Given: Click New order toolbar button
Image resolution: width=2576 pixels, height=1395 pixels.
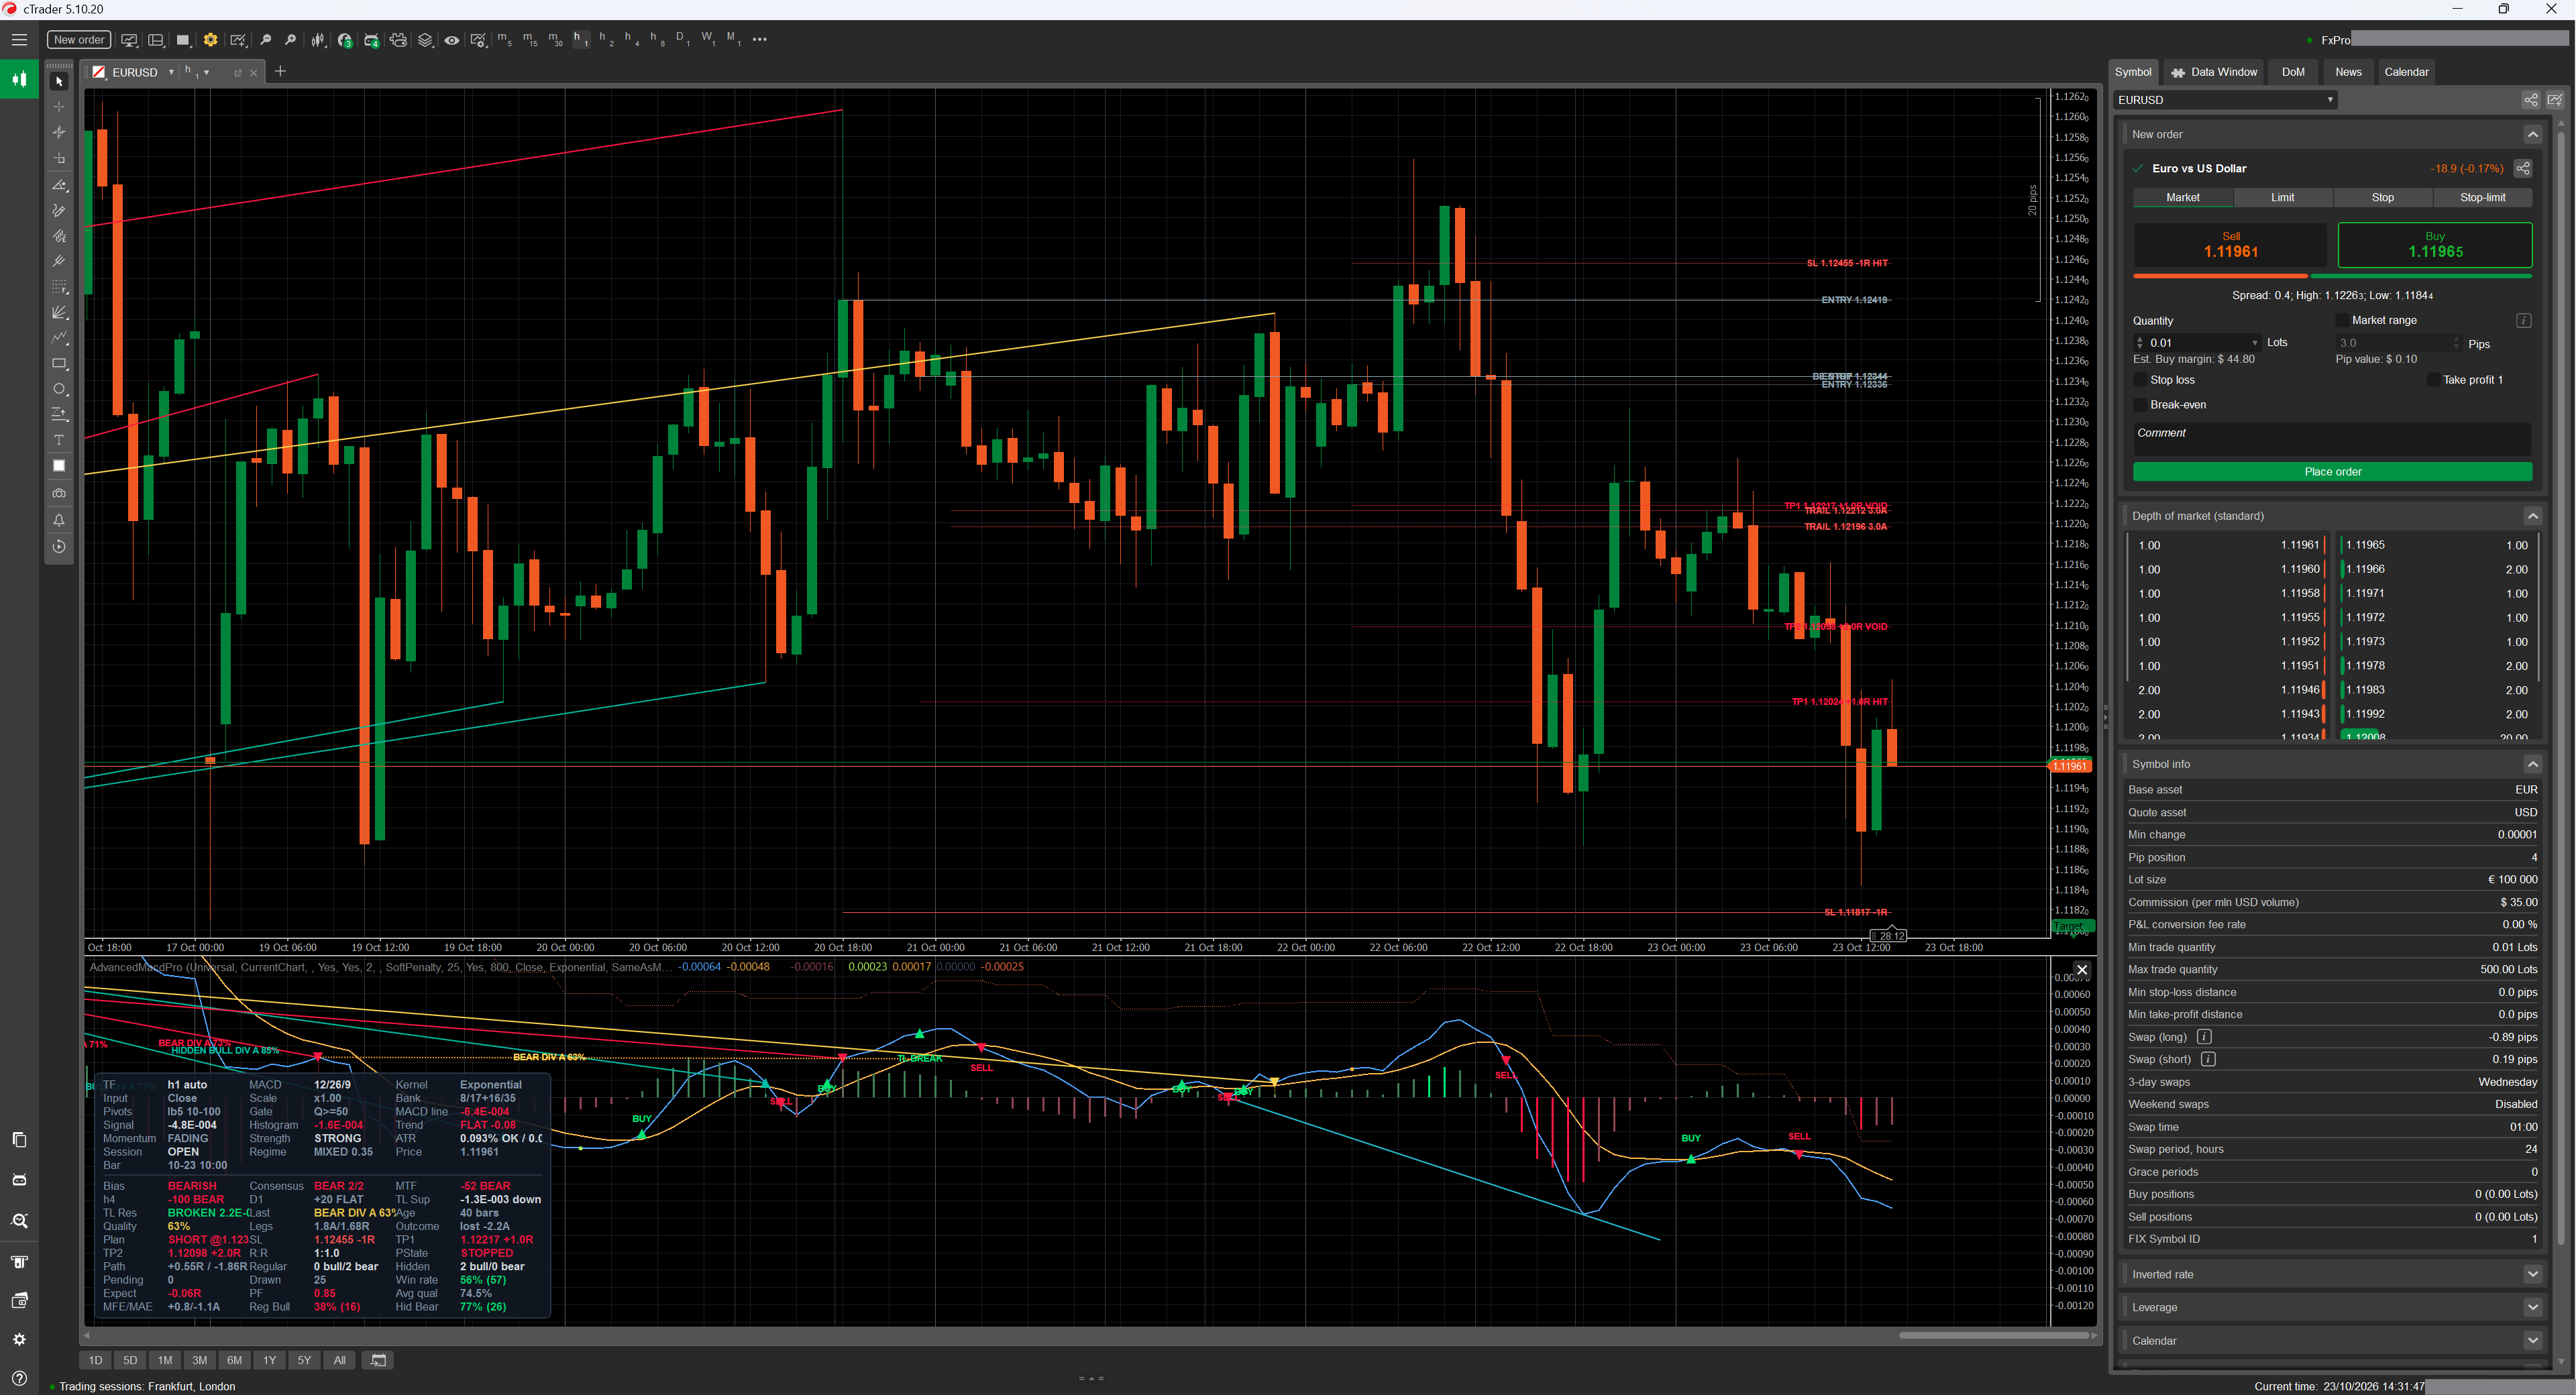Looking at the screenshot, I should point(78,40).
